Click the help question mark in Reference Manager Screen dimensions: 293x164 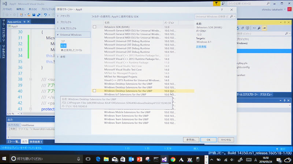coord(222,10)
